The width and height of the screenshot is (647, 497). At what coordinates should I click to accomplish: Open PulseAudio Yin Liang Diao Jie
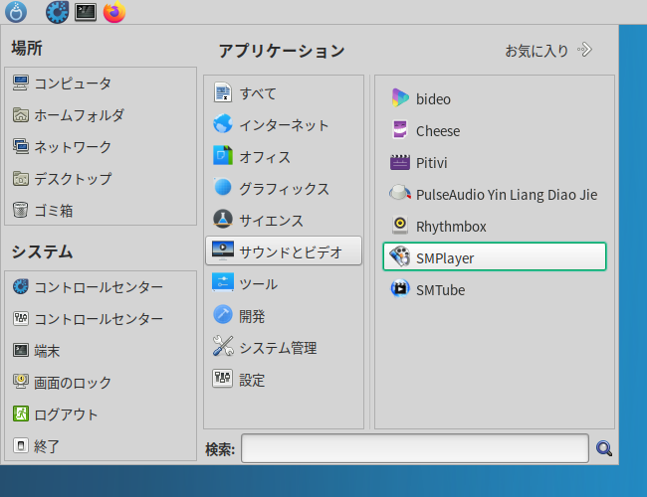495,194
